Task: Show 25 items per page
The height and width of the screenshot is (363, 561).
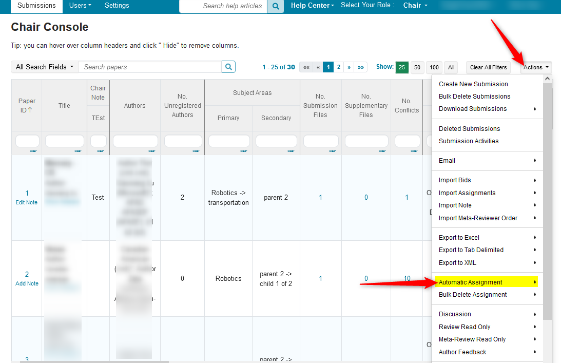Action: pos(402,67)
